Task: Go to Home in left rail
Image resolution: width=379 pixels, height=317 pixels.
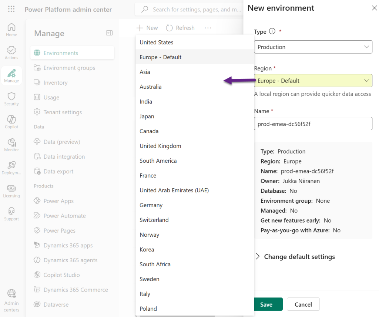Action: (x=11, y=30)
